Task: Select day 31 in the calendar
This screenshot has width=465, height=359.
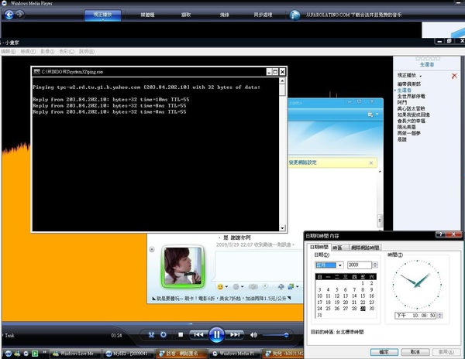Action: [x=319, y=315]
